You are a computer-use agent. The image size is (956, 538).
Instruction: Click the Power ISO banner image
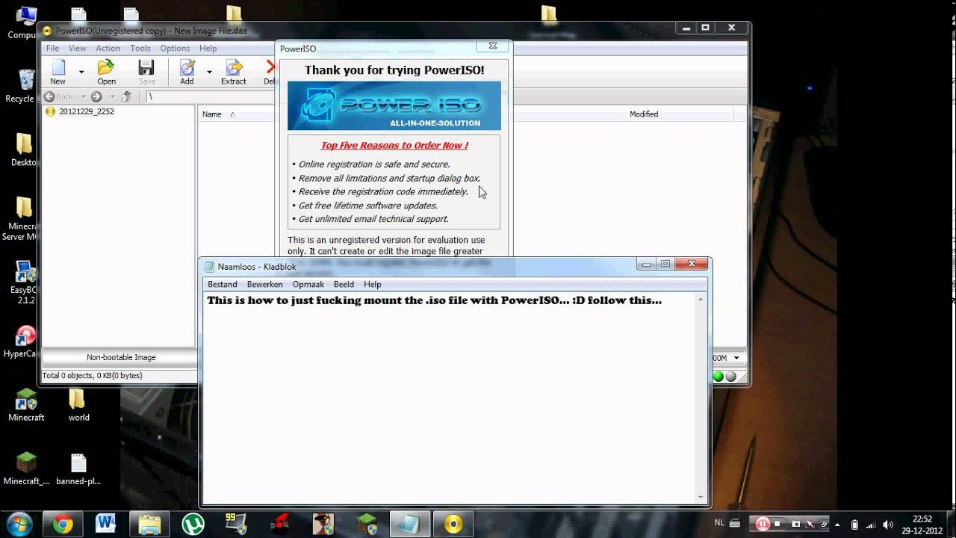click(x=394, y=105)
